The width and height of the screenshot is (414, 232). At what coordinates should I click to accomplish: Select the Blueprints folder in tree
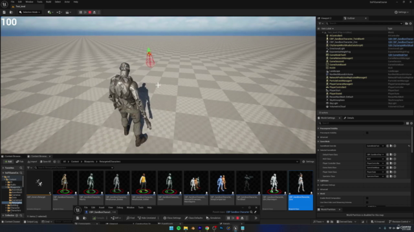(15, 188)
